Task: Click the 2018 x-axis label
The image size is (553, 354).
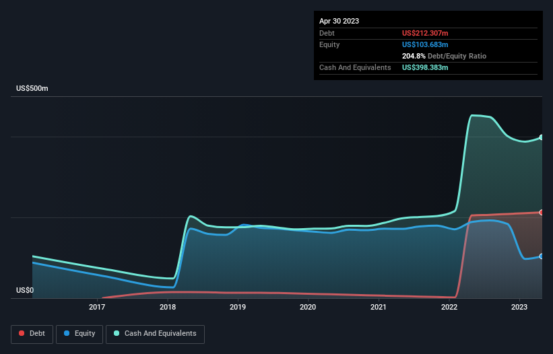Action: (168, 307)
